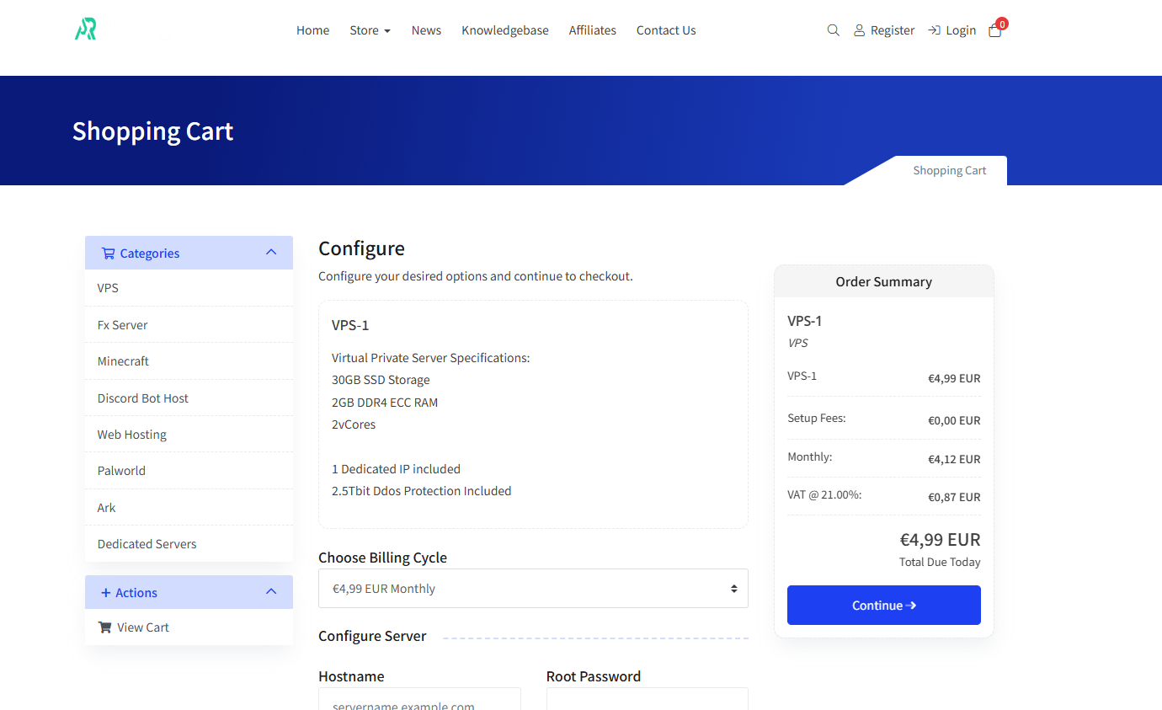Select Dedicated Servers category
Viewport: 1162px width, 710px height.
(147, 544)
